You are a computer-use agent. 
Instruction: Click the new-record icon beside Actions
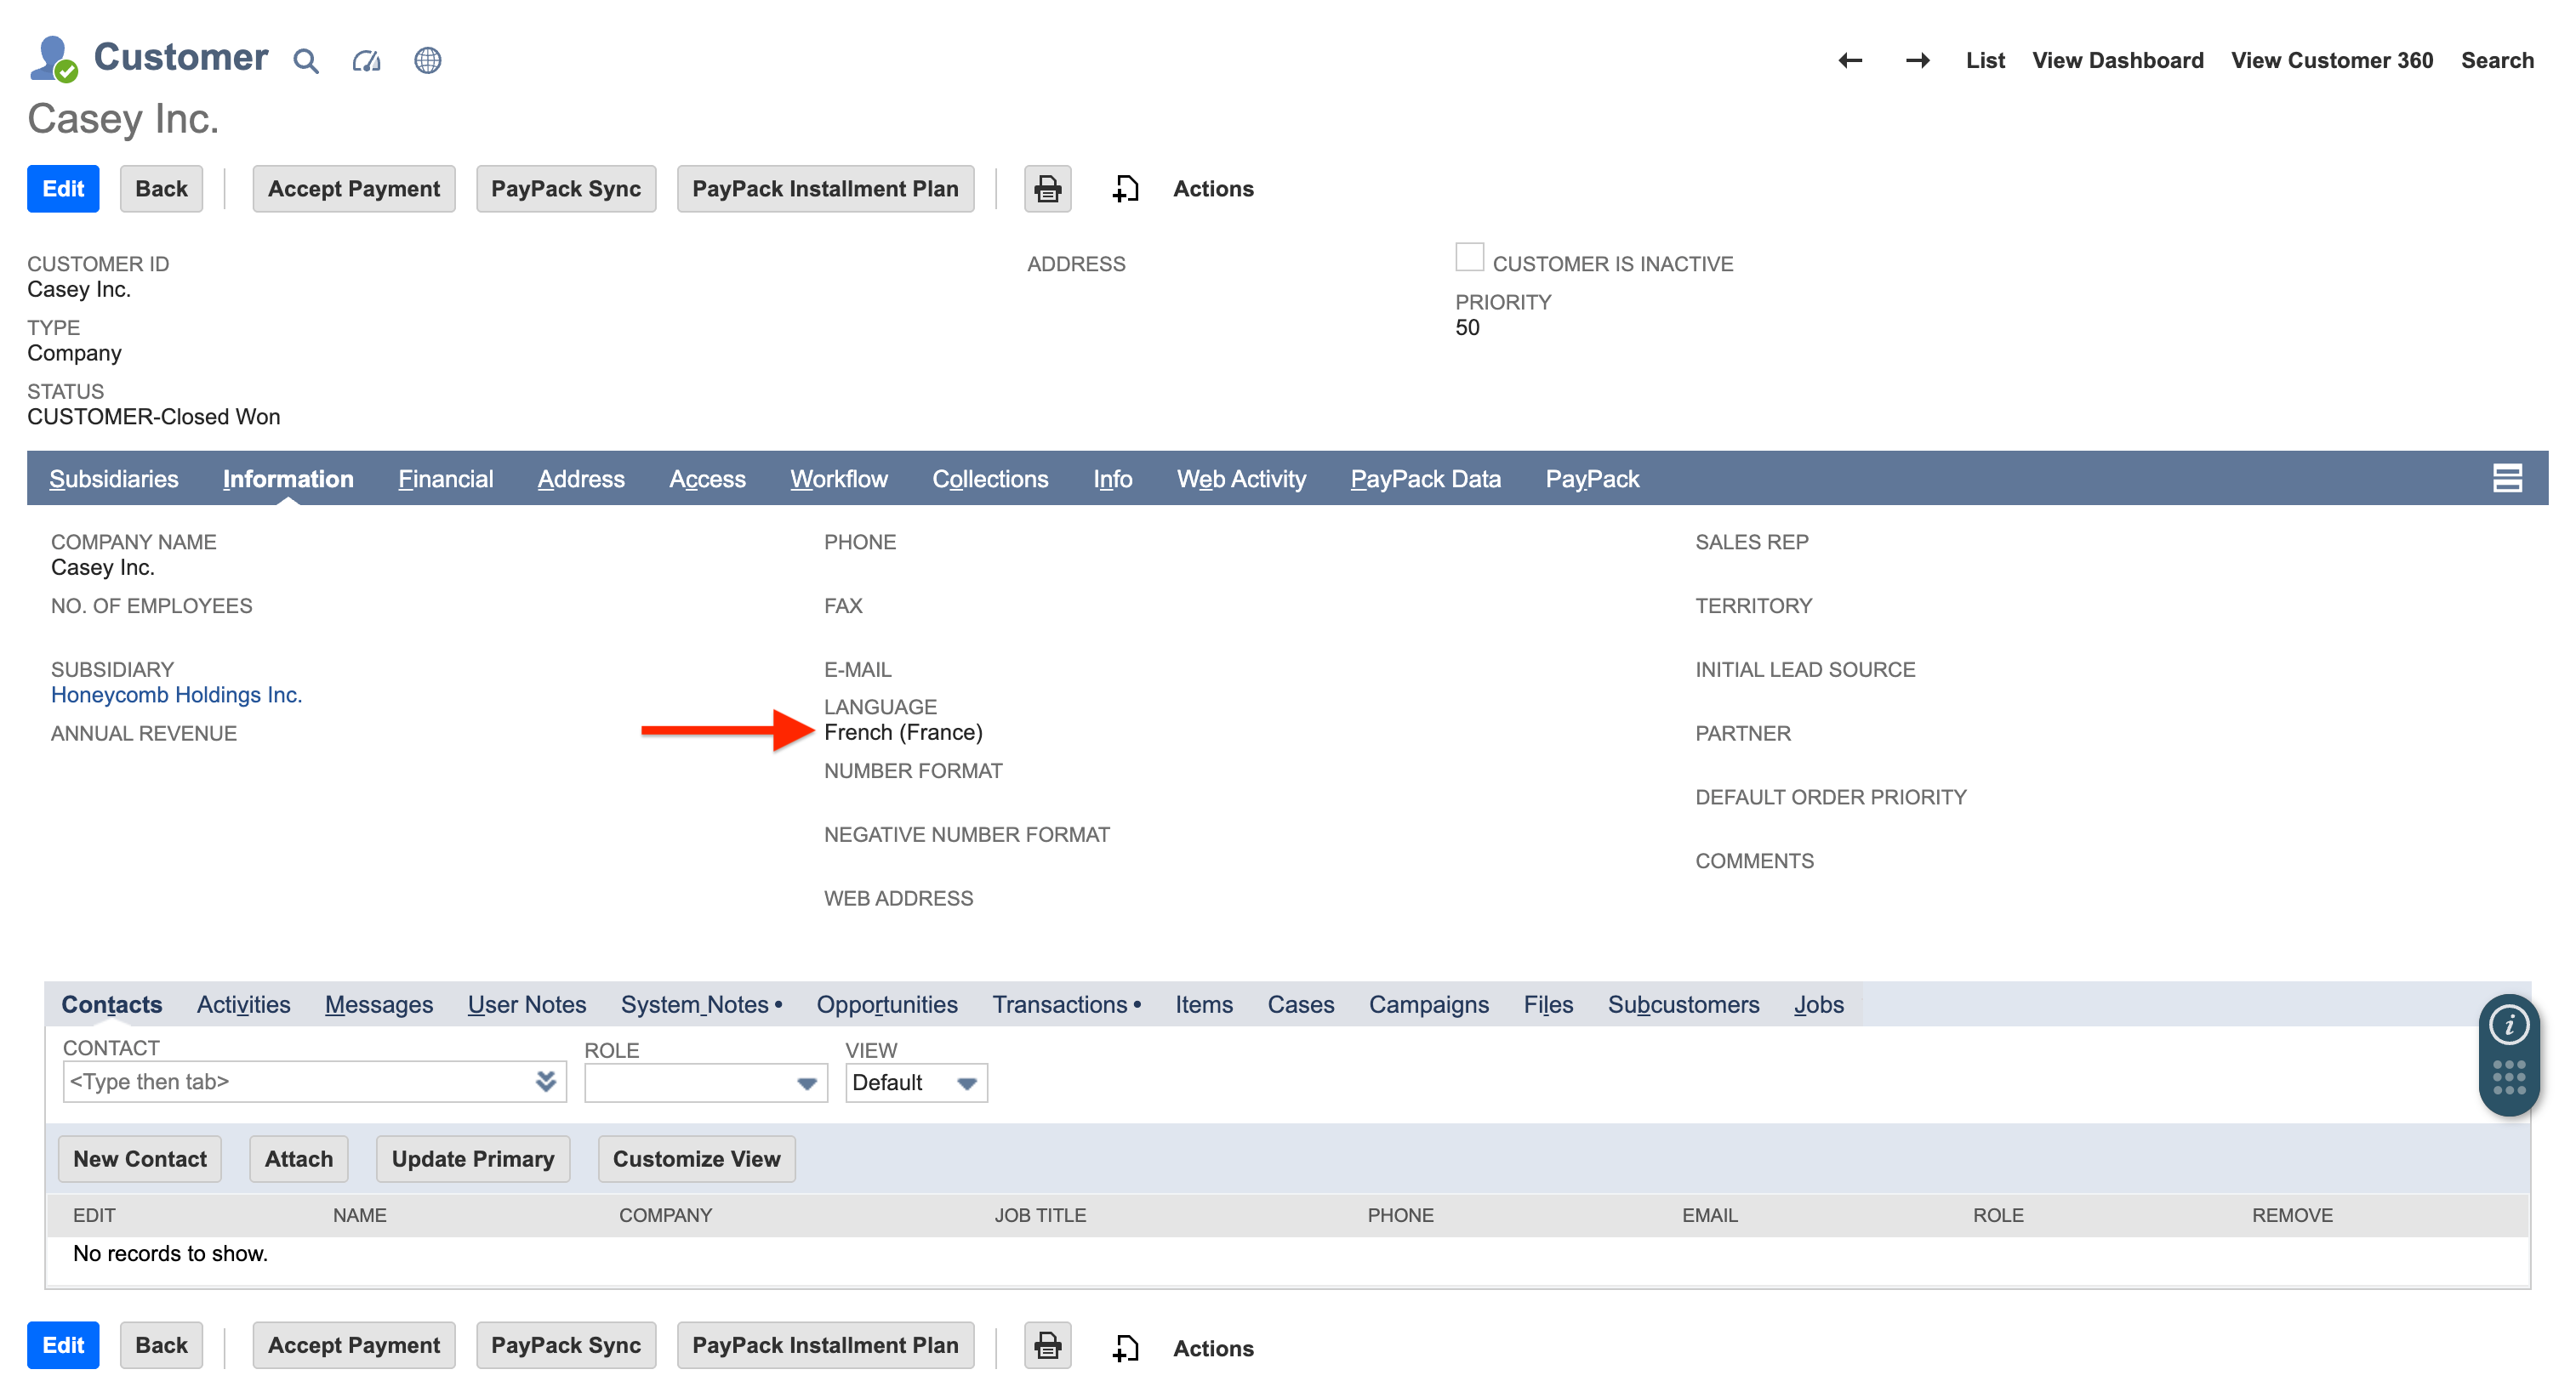point(1125,188)
